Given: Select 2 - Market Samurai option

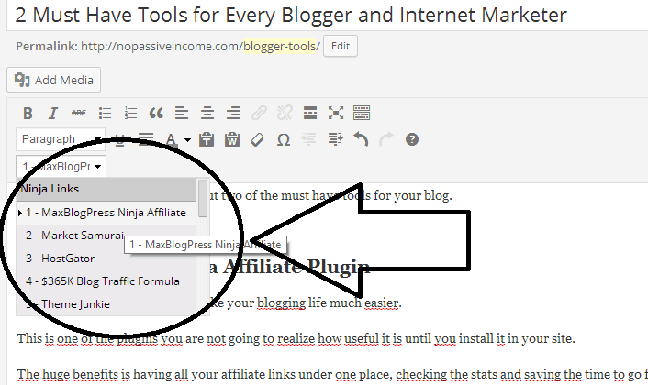Looking at the screenshot, I should (x=106, y=236).
